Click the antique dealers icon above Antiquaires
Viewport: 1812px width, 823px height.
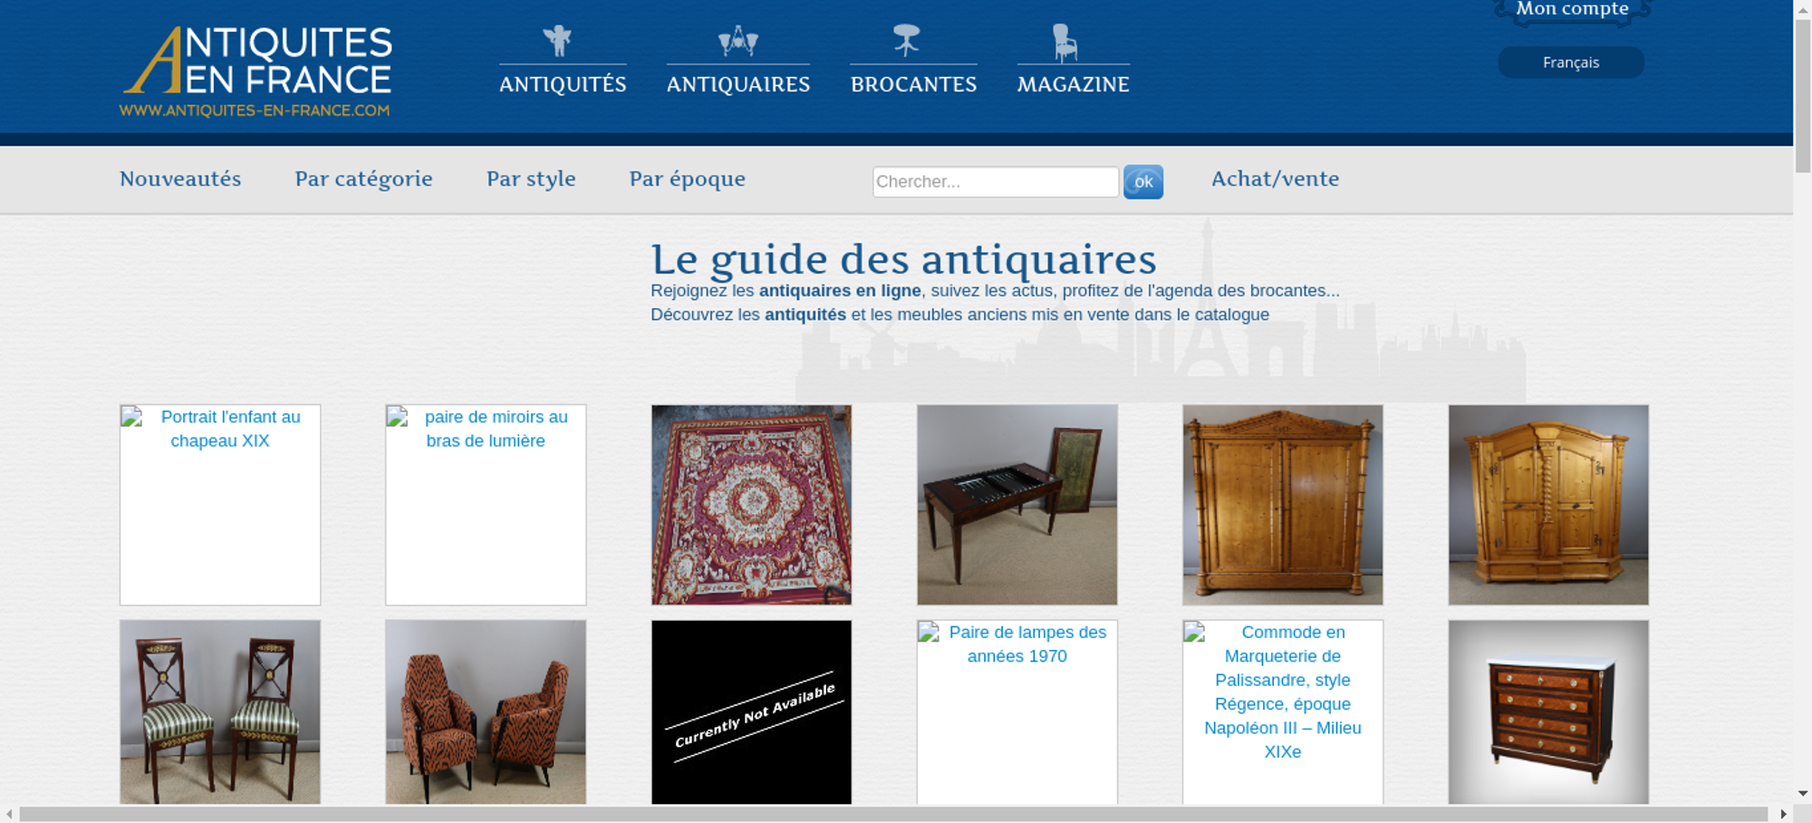737,41
